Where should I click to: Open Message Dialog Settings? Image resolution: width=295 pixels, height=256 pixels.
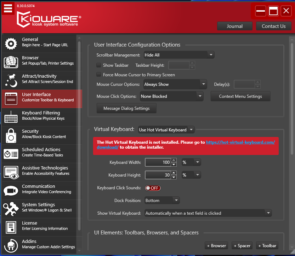[x=126, y=108]
